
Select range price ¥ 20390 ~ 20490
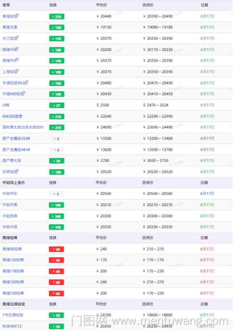[158, 16]
